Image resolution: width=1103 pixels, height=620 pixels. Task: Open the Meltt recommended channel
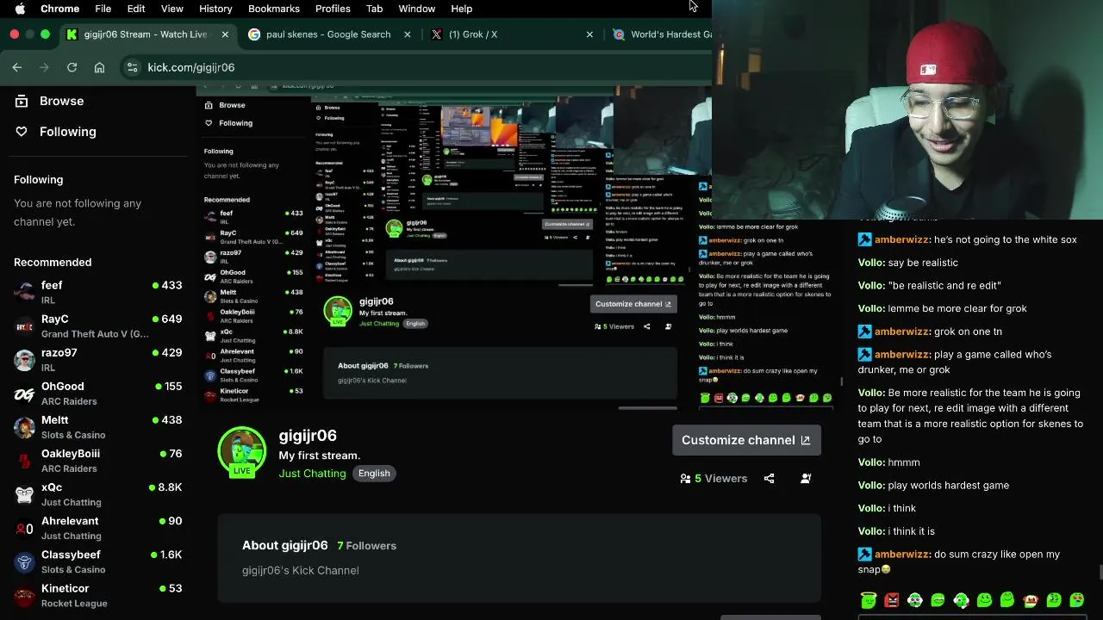[x=98, y=427]
